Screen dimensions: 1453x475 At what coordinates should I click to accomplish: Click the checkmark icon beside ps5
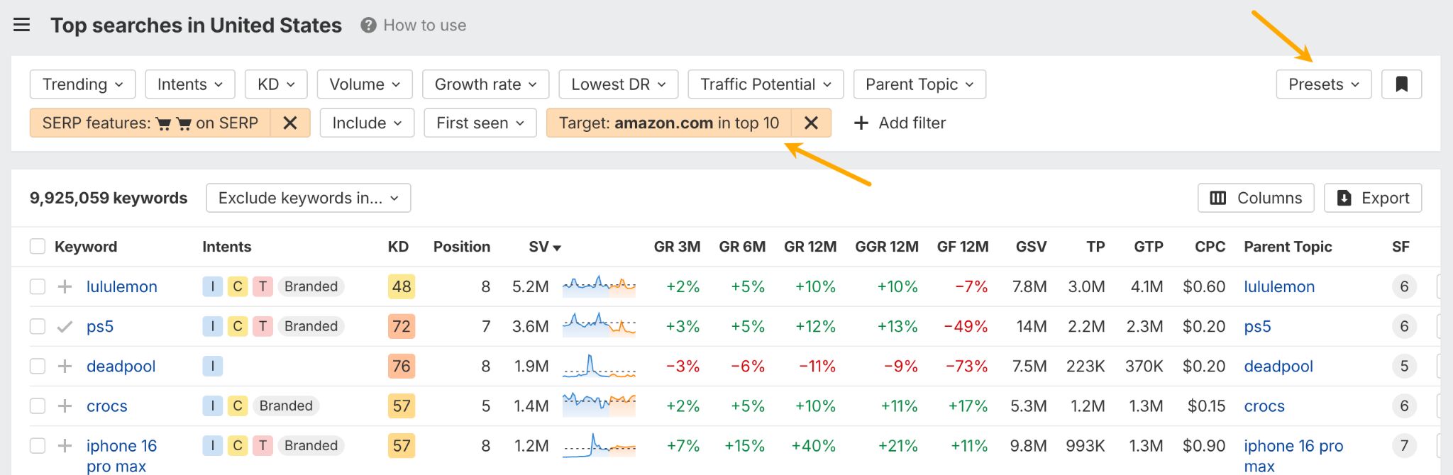click(65, 327)
